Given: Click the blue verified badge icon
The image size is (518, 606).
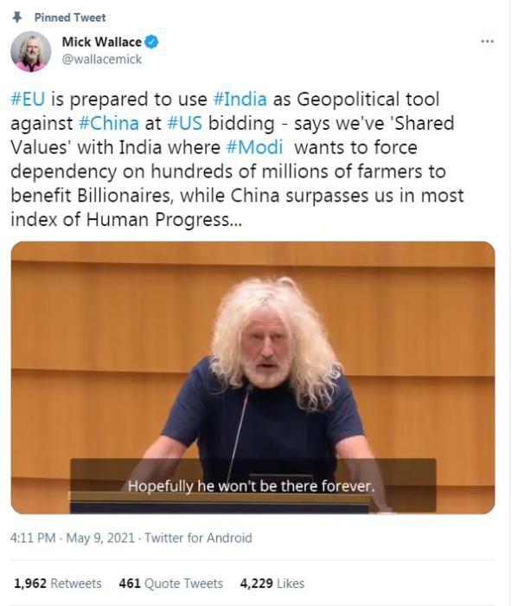Looking at the screenshot, I should 151,42.
